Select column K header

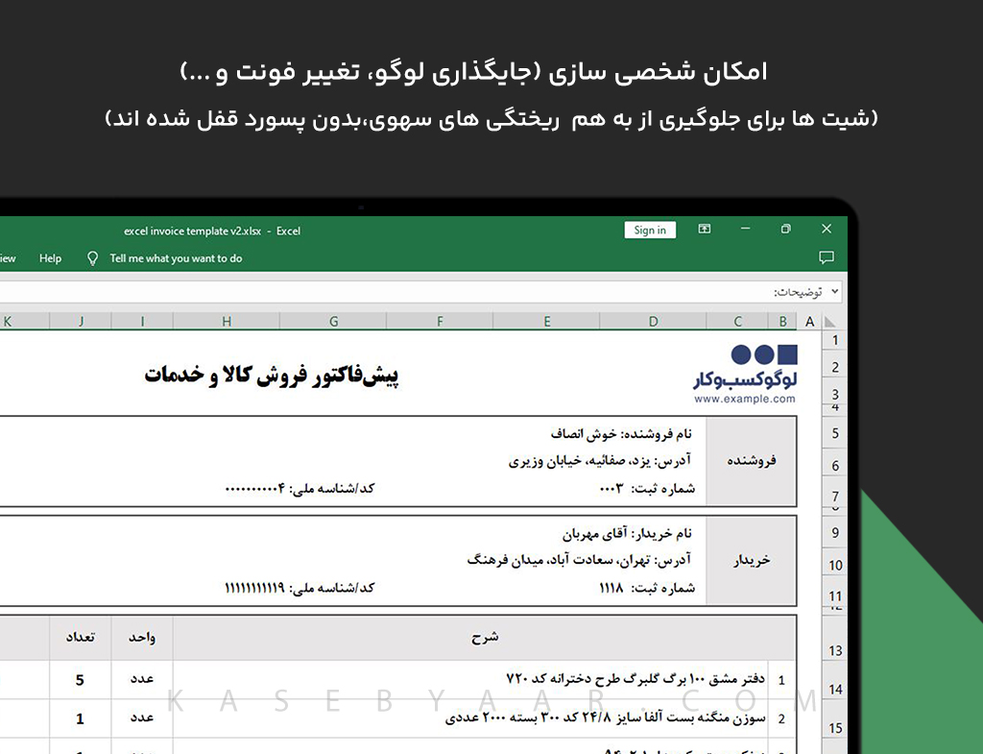pos(25,322)
